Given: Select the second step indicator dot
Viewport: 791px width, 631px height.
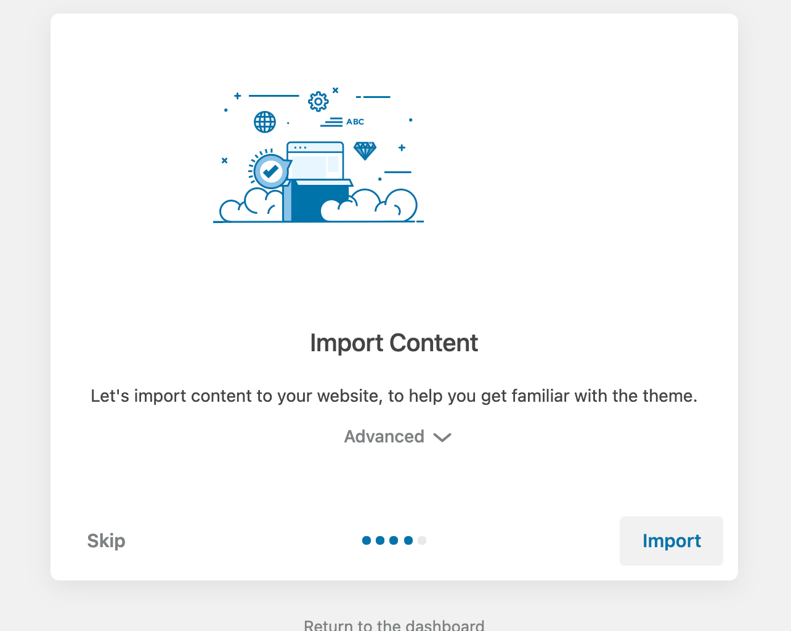Looking at the screenshot, I should click(380, 540).
